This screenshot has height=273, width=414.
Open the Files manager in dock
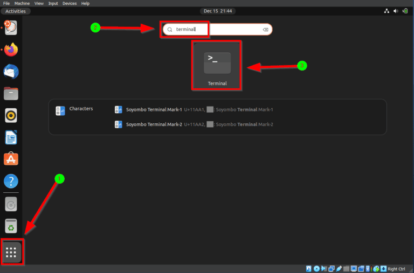tap(11, 93)
